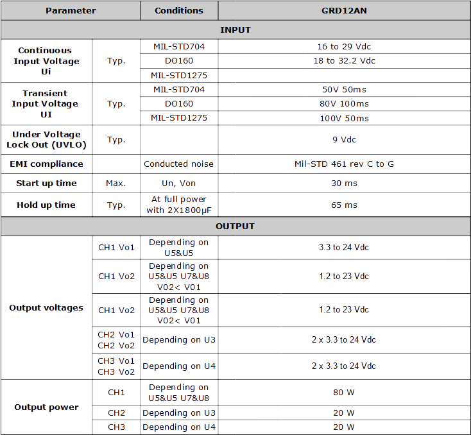This screenshot has height=435, width=471.
Task: Select the 9 Vdc UVLO value
Action: [x=344, y=140]
